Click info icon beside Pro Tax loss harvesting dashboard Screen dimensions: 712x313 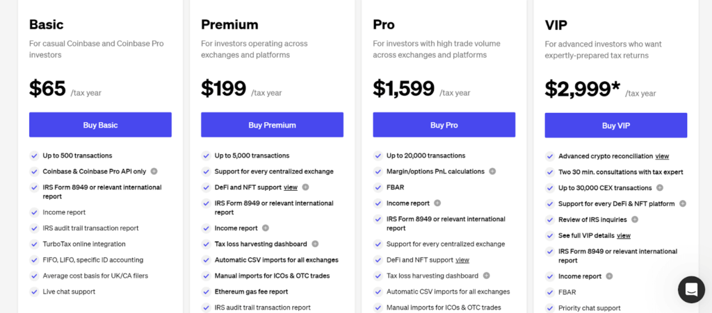pos(487,276)
